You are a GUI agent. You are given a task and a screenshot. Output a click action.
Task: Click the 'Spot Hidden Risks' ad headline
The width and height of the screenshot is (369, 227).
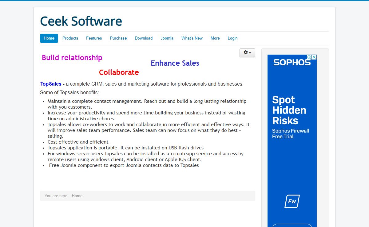tap(289, 110)
